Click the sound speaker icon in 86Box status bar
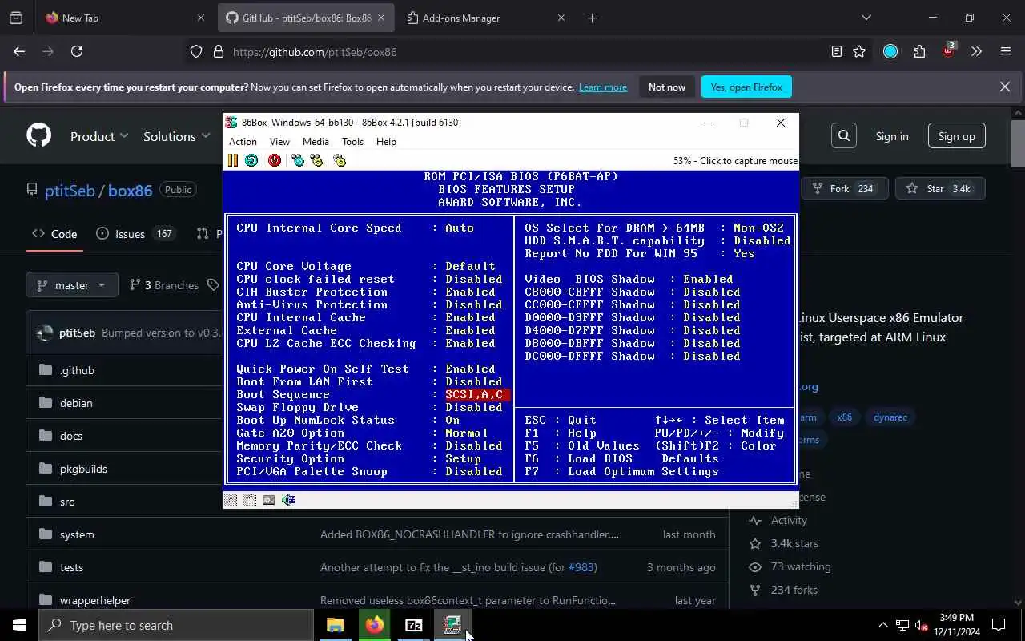The height and width of the screenshot is (641, 1025). tap(288, 500)
